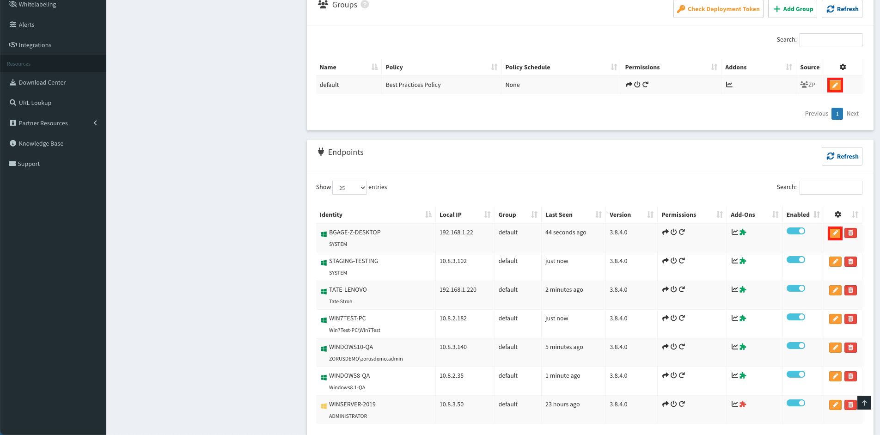Toggle enabled switch for WIN7TEST-PC
This screenshot has height=435, width=880.
[795, 317]
